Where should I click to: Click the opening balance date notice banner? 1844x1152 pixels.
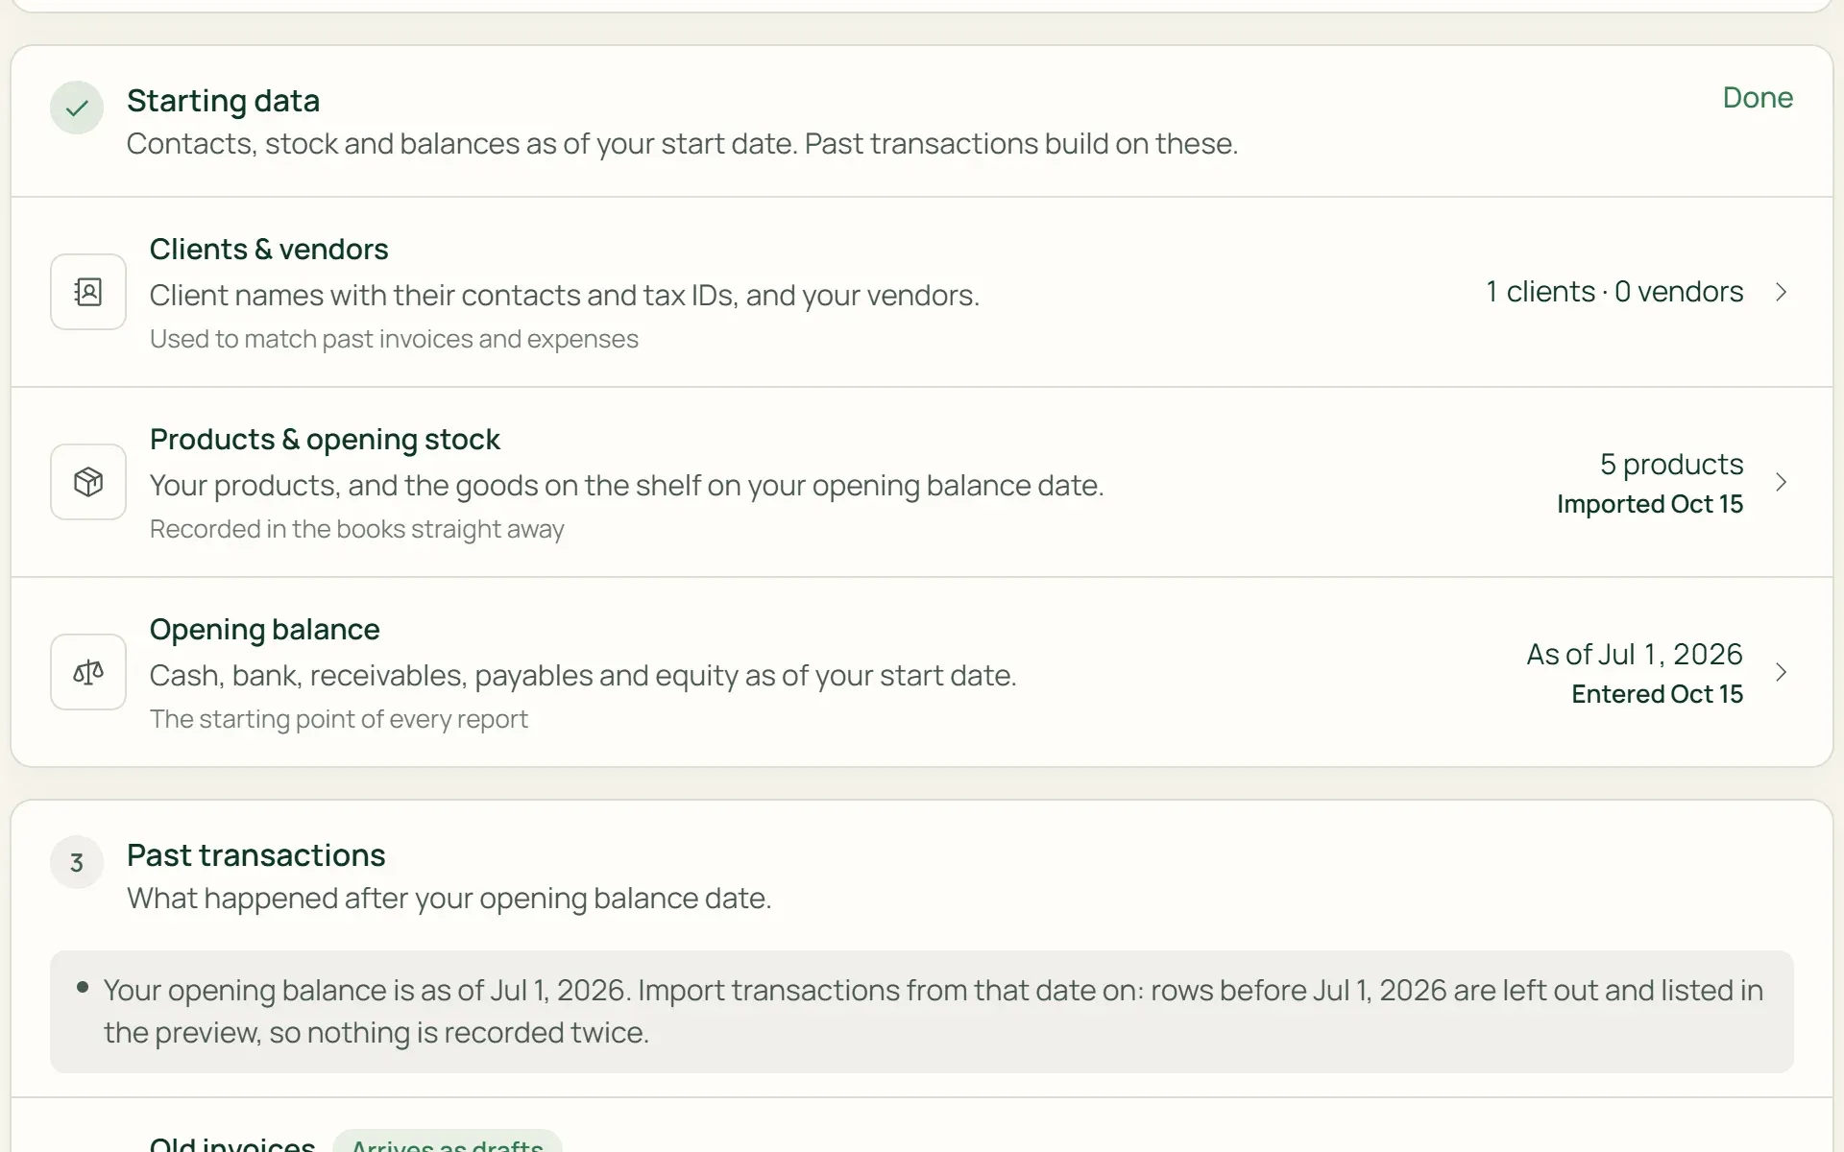922,1012
